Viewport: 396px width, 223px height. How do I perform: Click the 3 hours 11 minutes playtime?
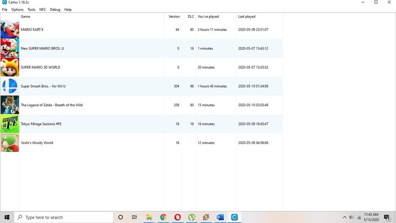tap(212, 30)
